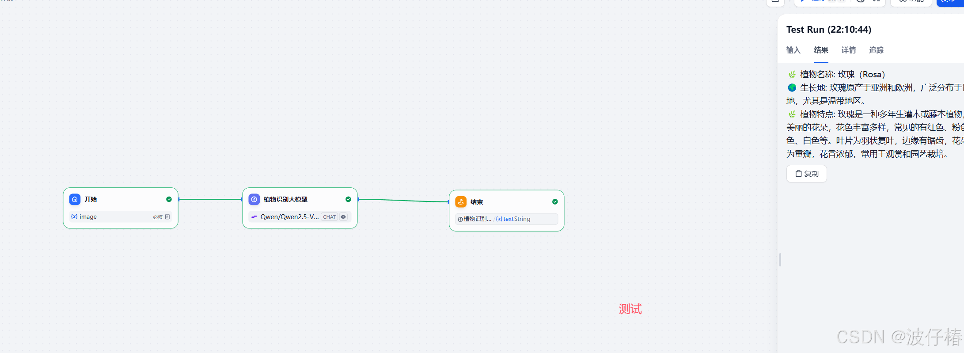
Task: Click the text variable name in 结束 node
Action: click(509, 219)
